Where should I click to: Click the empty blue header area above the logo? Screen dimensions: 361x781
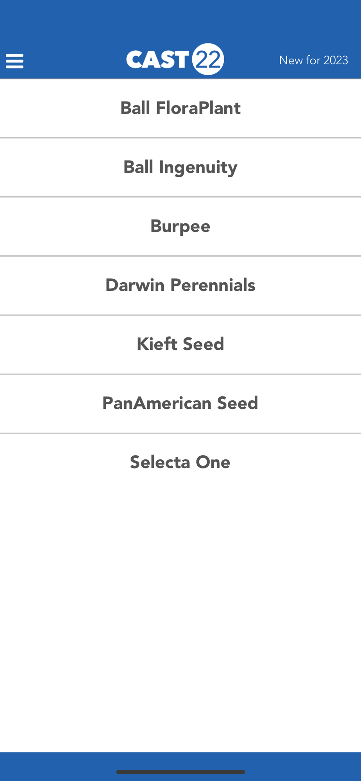[x=180, y=20]
